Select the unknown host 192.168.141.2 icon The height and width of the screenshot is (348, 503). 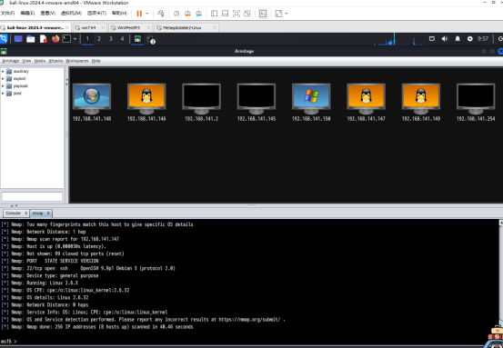pos(201,99)
